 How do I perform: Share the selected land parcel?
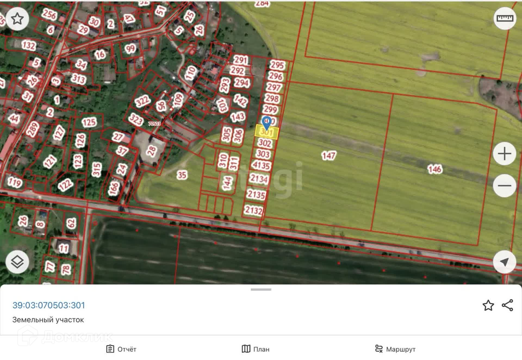click(x=507, y=305)
